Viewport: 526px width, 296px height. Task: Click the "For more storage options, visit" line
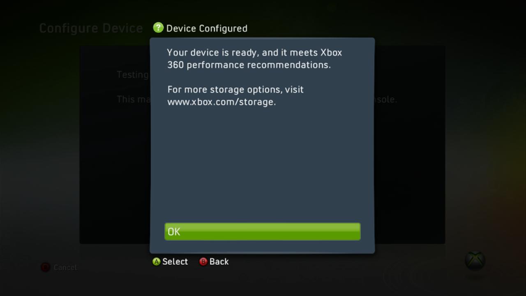pyautogui.click(x=235, y=90)
